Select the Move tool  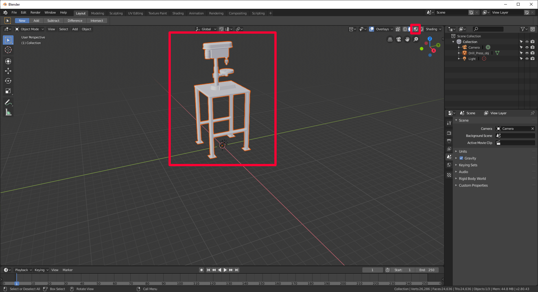coord(8,71)
